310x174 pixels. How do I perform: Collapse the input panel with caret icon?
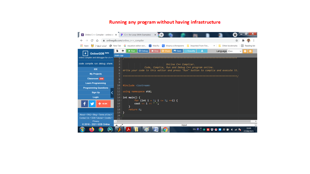pyautogui.click(x=116, y=125)
